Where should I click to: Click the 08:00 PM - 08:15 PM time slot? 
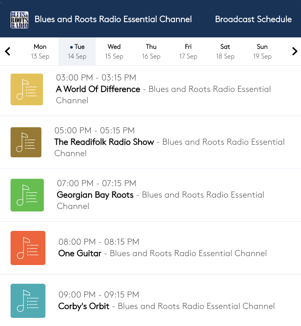(x=99, y=242)
